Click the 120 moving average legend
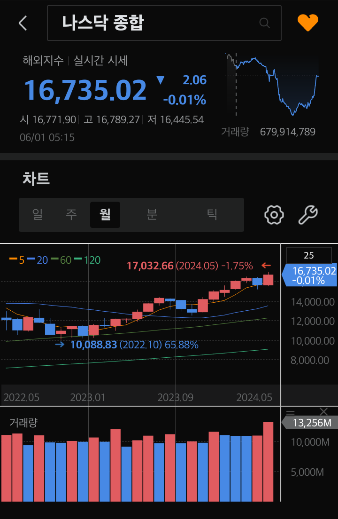Image resolution: width=338 pixels, height=519 pixels. click(x=87, y=260)
